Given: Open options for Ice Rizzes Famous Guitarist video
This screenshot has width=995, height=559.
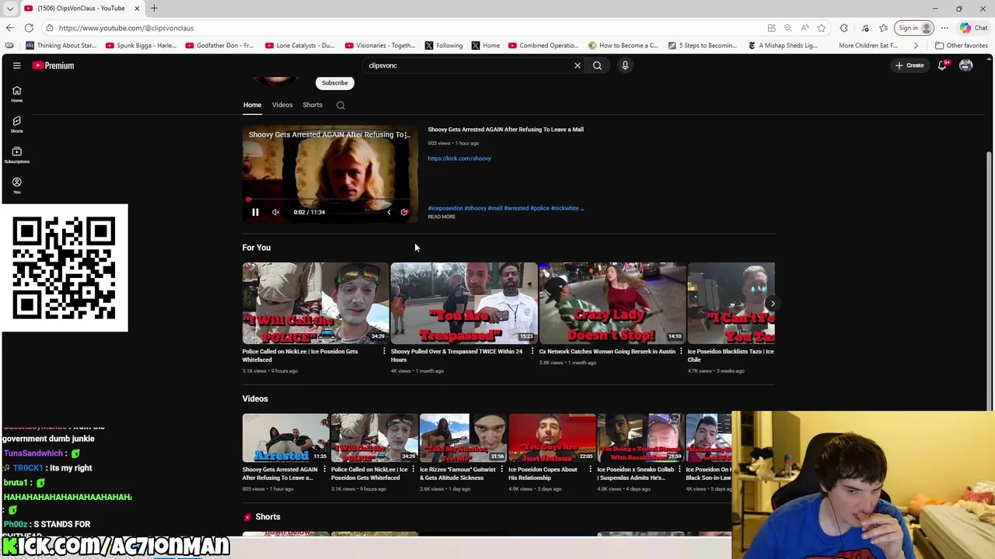Looking at the screenshot, I should pos(501,470).
